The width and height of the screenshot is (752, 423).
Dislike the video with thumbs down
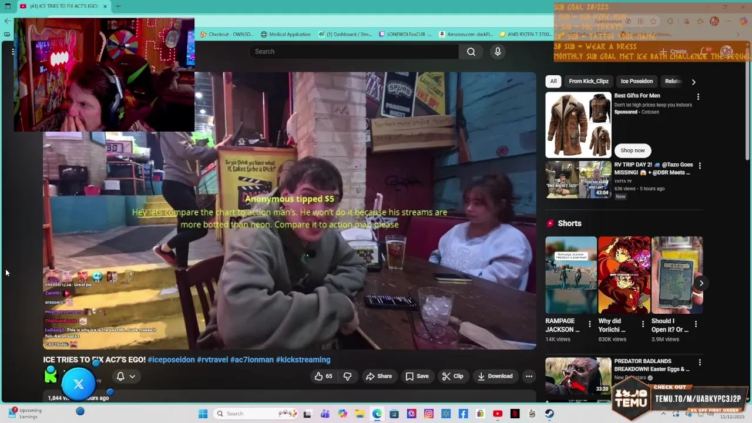point(347,377)
